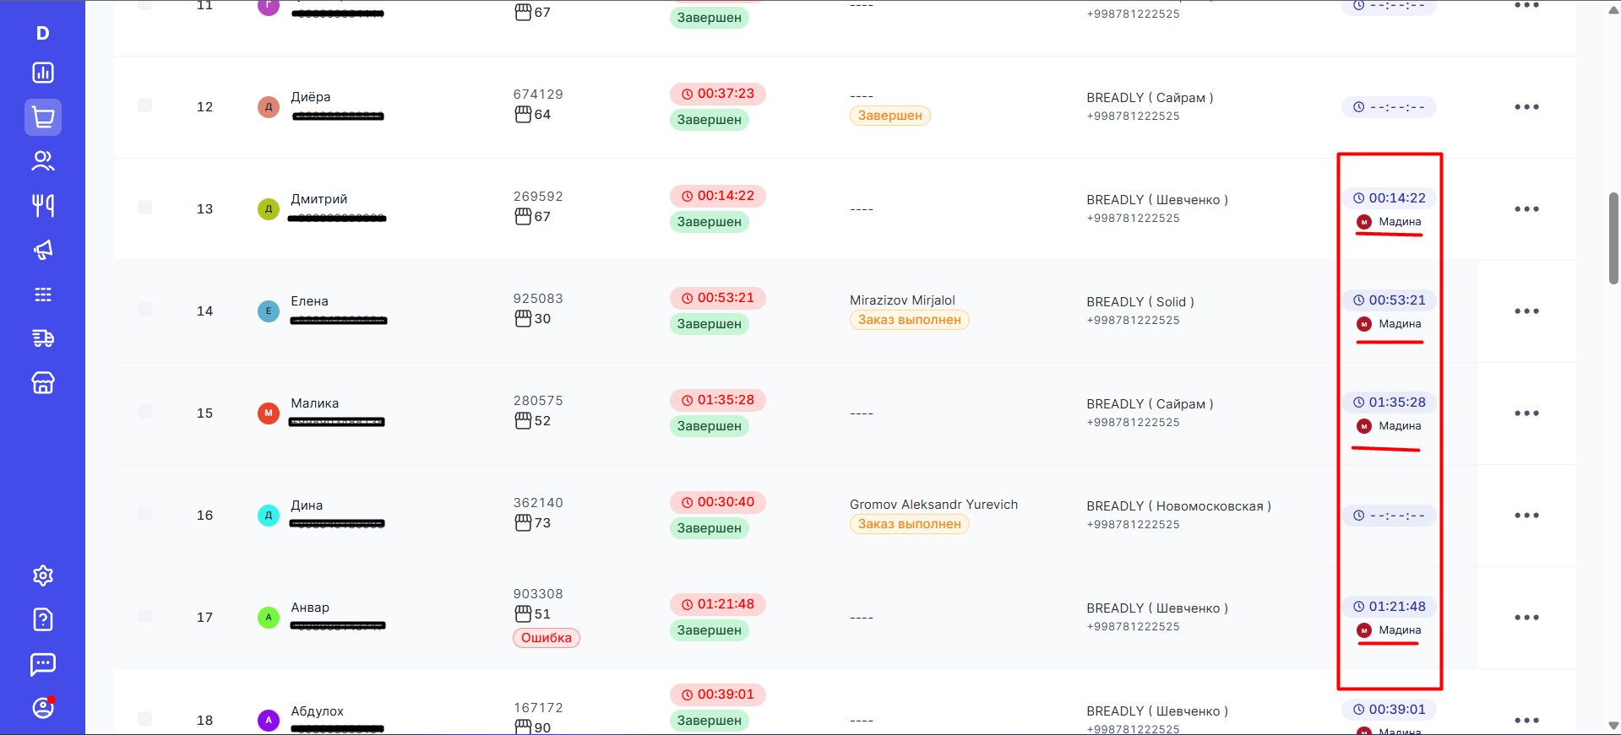Expand more options for Елена's order row
The image size is (1621, 735).
[1526, 311]
